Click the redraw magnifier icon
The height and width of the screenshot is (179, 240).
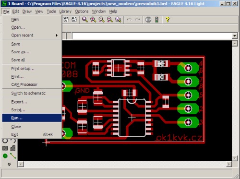[110, 20]
